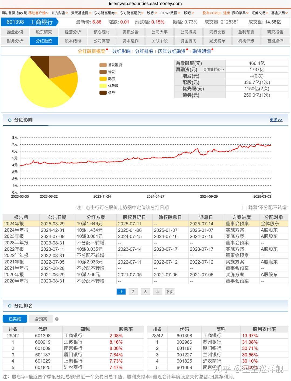Jump to 融资明细 section link

click(202, 51)
